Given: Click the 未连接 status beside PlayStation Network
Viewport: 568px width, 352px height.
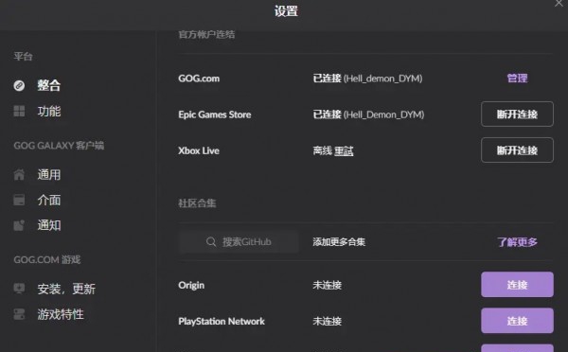Looking at the screenshot, I should [x=328, y=321].
